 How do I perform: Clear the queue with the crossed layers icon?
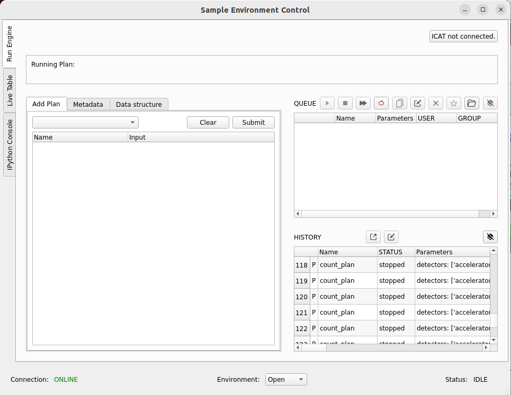[490, 103]
